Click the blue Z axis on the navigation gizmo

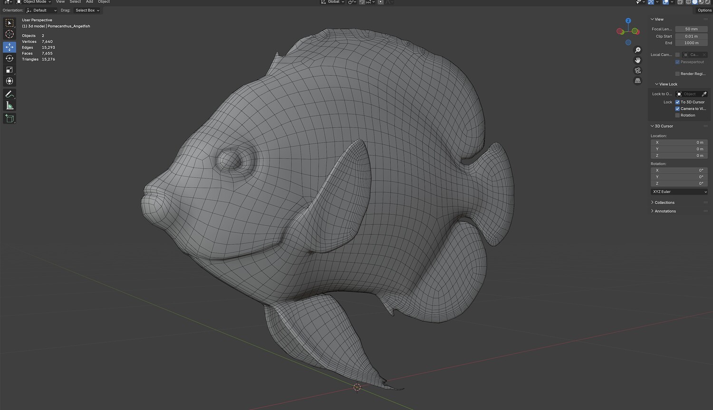pyautogui.click(x=628, y=21)
